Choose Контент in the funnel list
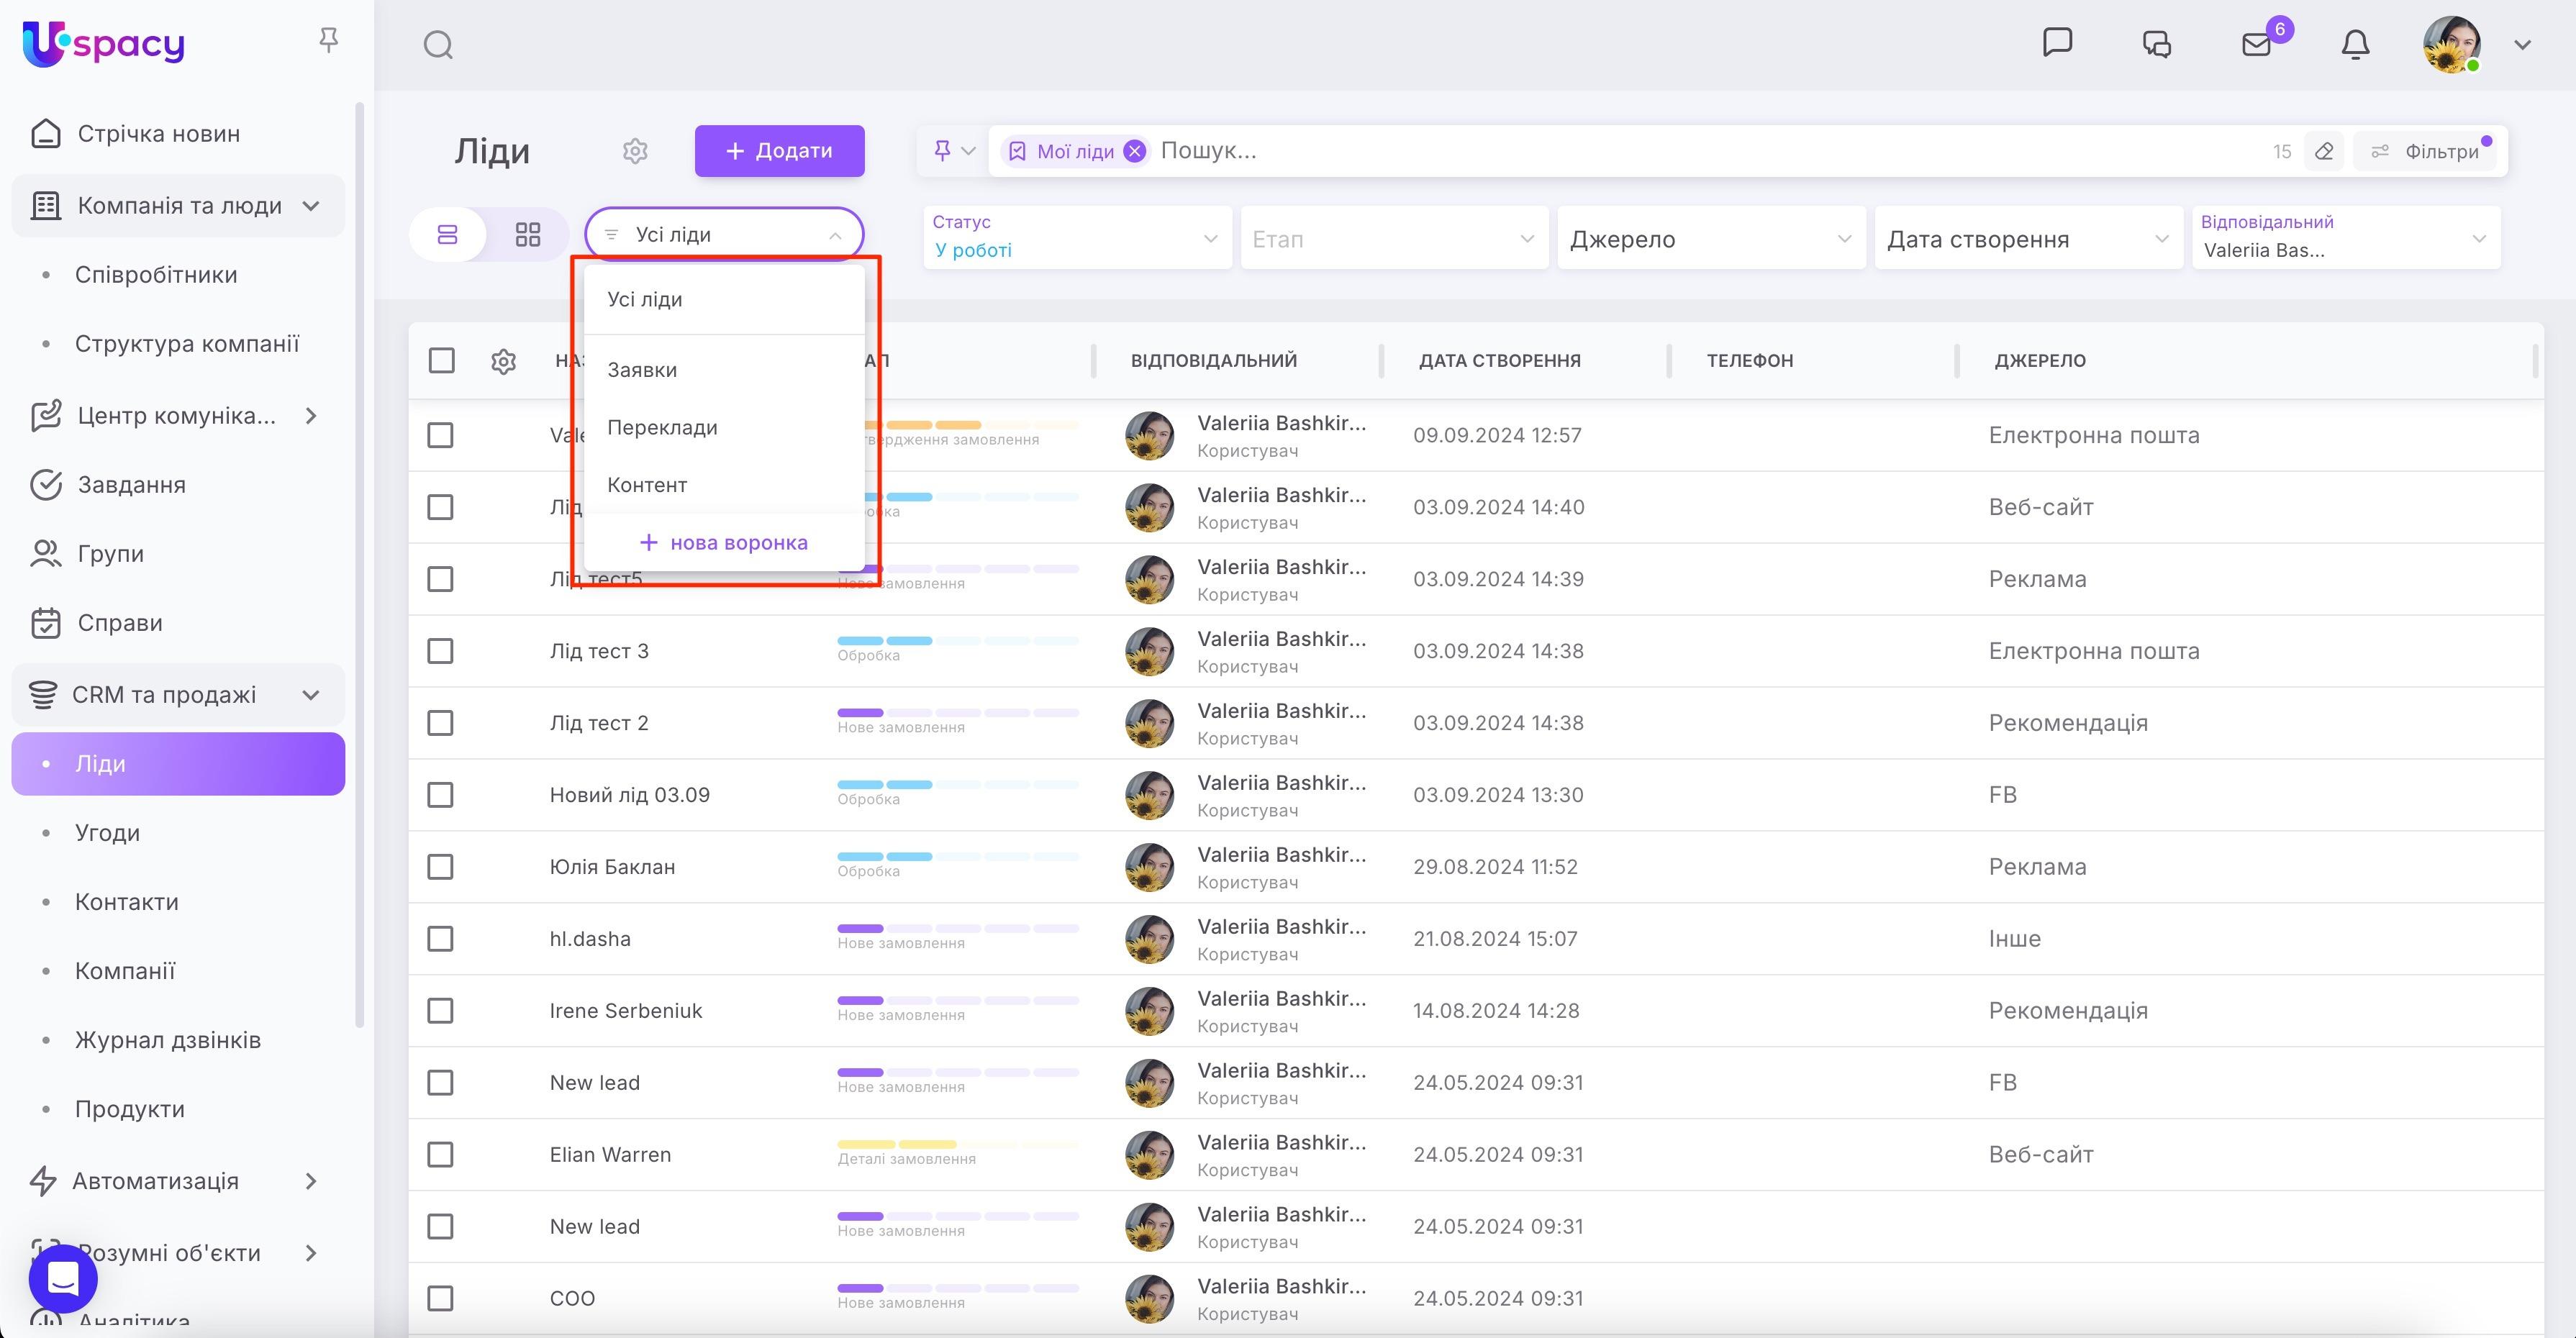 [x=647, y=485]
